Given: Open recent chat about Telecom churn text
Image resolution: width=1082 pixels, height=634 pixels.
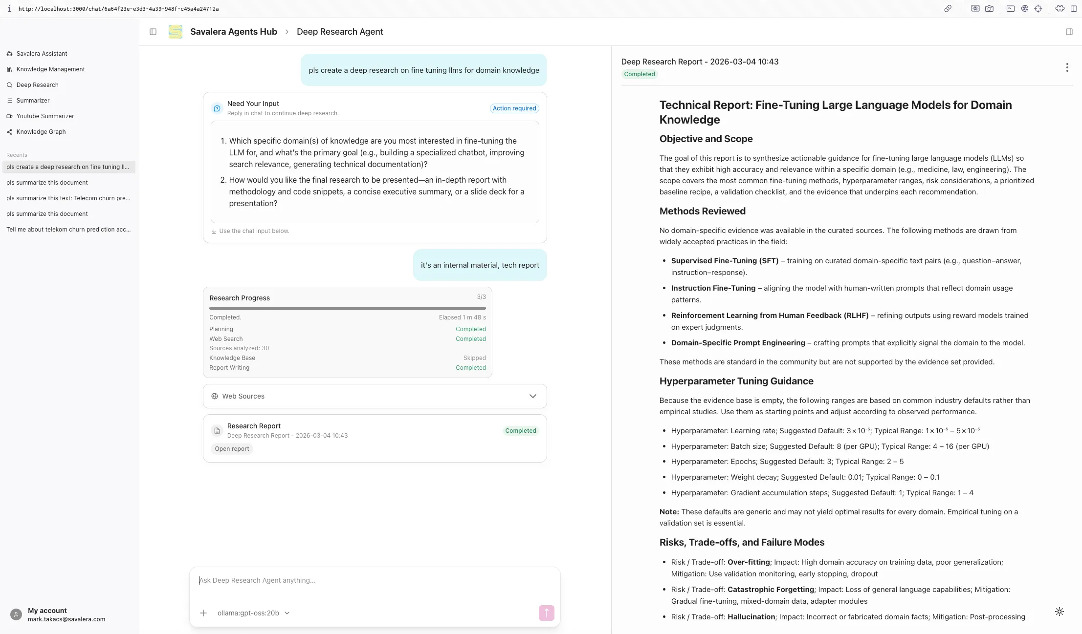Looking at the screenshot, I should [68, 198].
